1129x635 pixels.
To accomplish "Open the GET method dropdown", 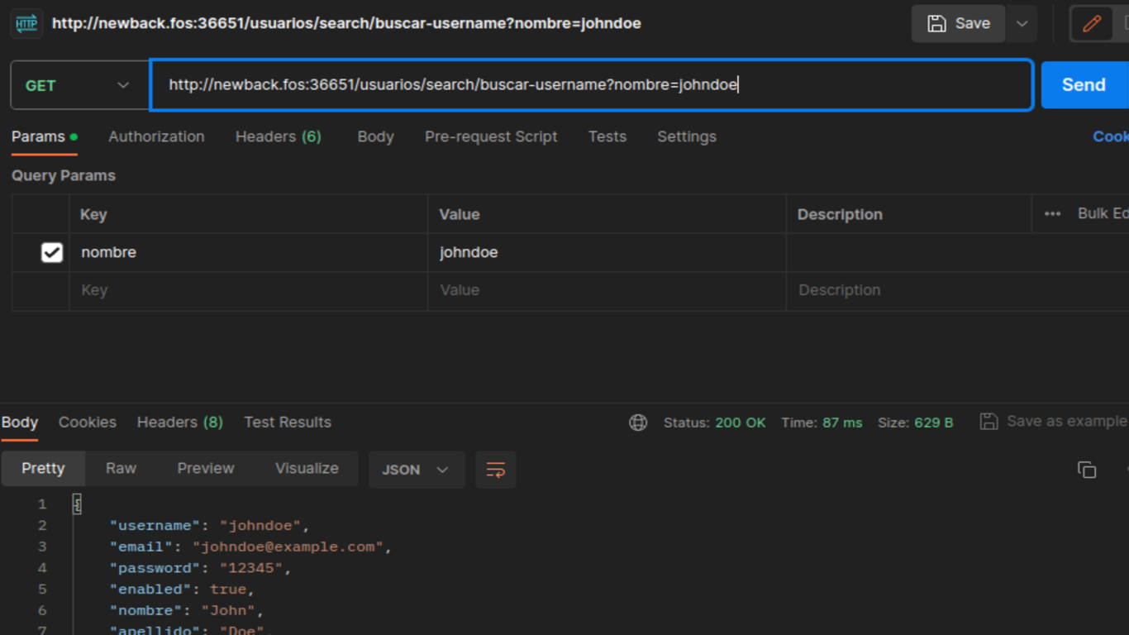I will pyautogui.click(x=79, y=85).
